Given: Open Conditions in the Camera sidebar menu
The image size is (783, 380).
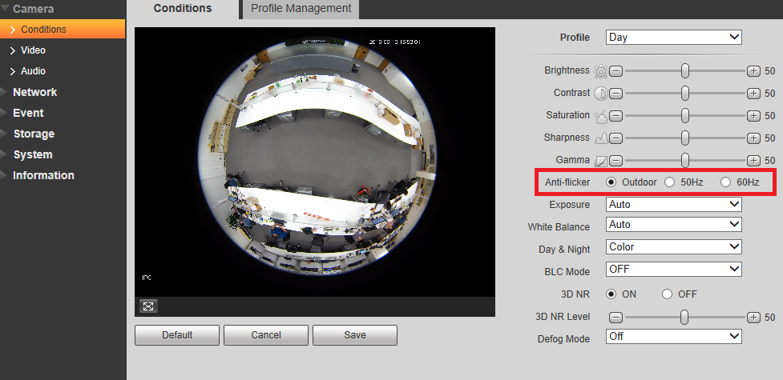Looking at the screenshot, I should click(x=63, y=29).
